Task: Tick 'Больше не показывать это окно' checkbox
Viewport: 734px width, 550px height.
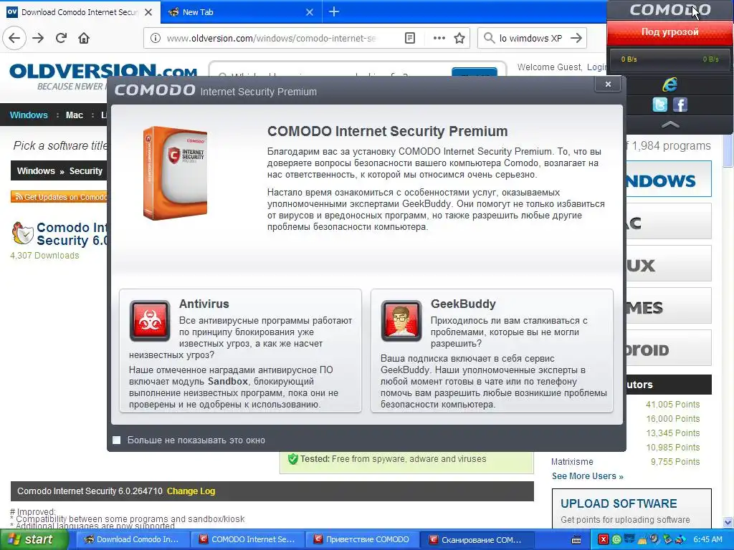Action: click(x=117, y=440)
